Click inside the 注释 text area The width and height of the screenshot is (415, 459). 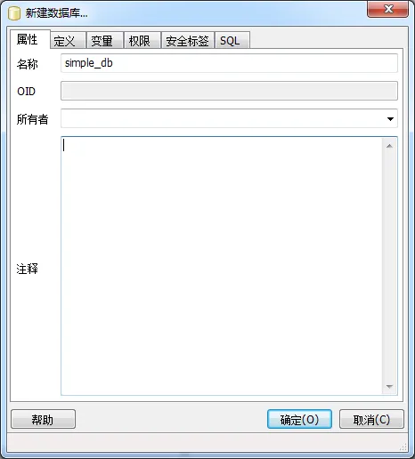tap(222, 266)
